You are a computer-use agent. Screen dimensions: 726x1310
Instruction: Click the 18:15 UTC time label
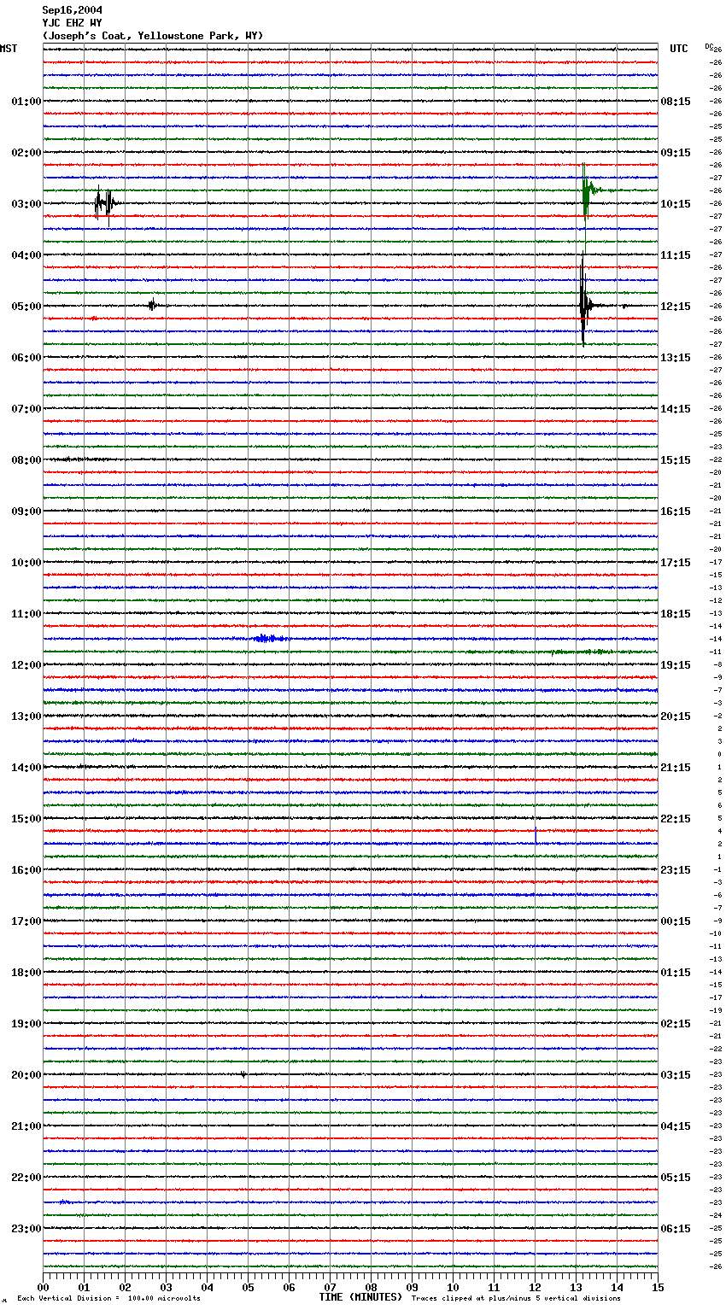676,614
